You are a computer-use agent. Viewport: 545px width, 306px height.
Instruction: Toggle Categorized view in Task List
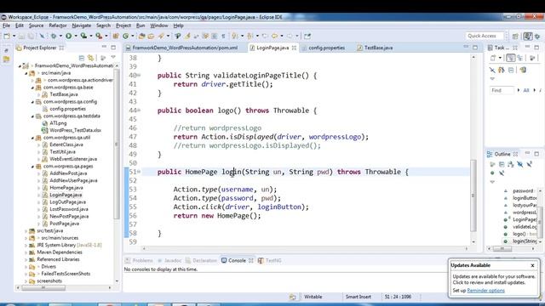tap(511, 59)
